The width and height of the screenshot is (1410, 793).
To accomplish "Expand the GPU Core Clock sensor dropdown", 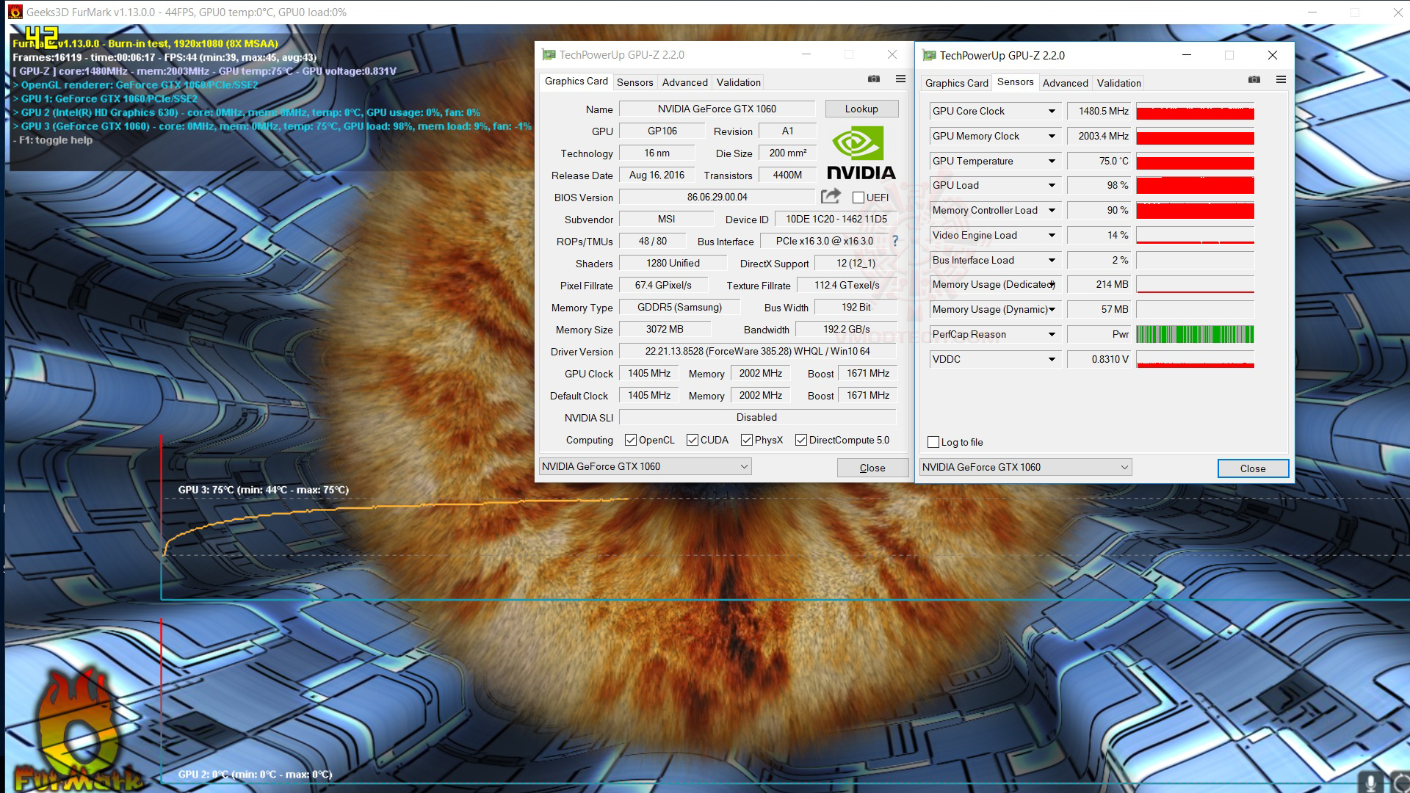I will (1052, 112).
